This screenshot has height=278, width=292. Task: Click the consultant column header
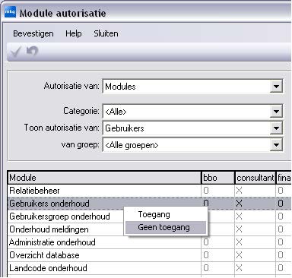(x=255, y=178)
